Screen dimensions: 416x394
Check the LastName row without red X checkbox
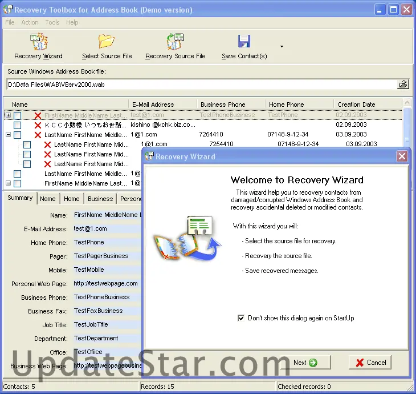(x=18, y=174)
